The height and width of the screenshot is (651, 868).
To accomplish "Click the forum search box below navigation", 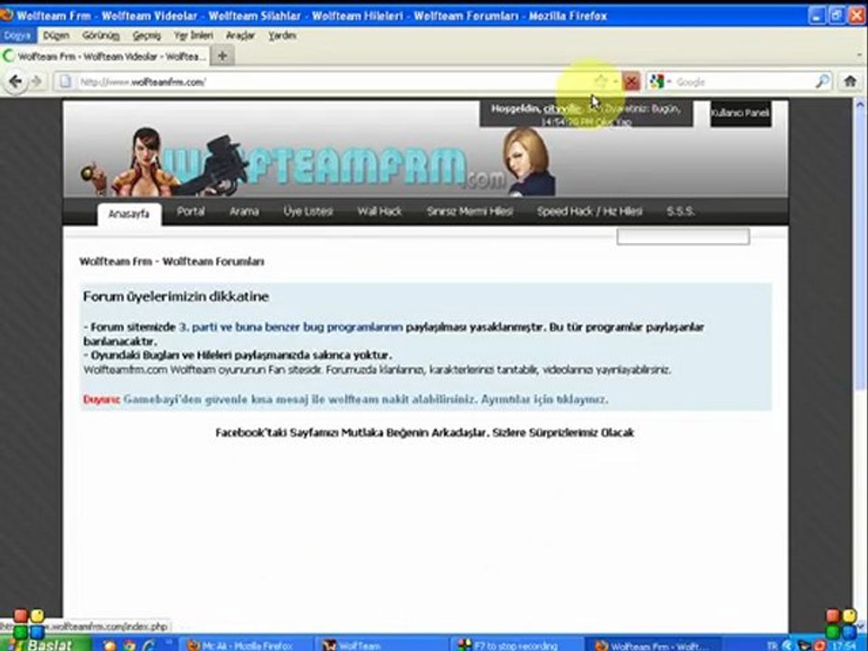I will pos(684,237).
